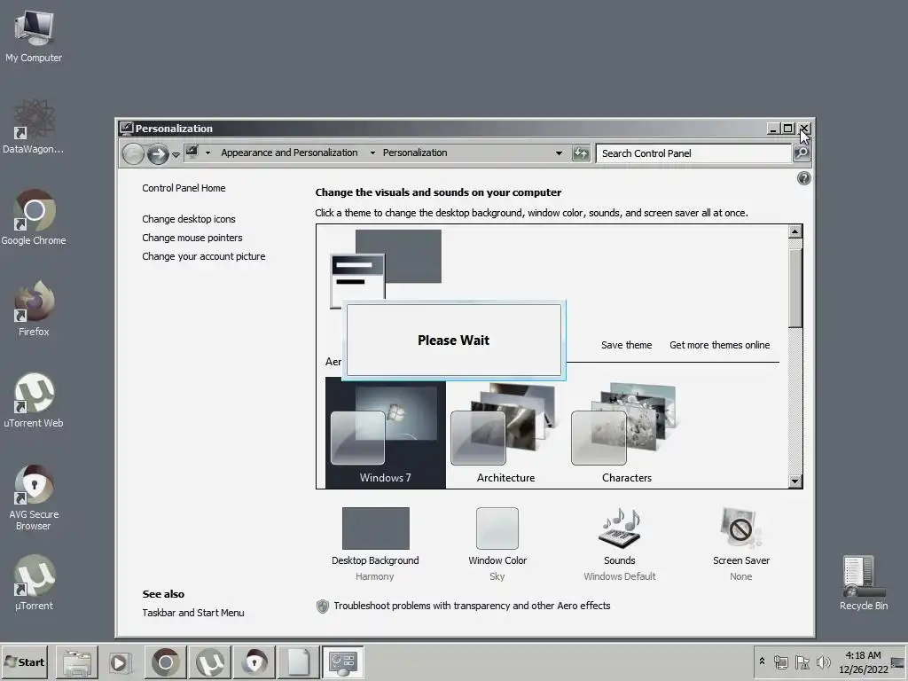Viewport: 908px width, 681px height.
Task: Minimize the Personalization window
Action: click(x=772, y=129)
